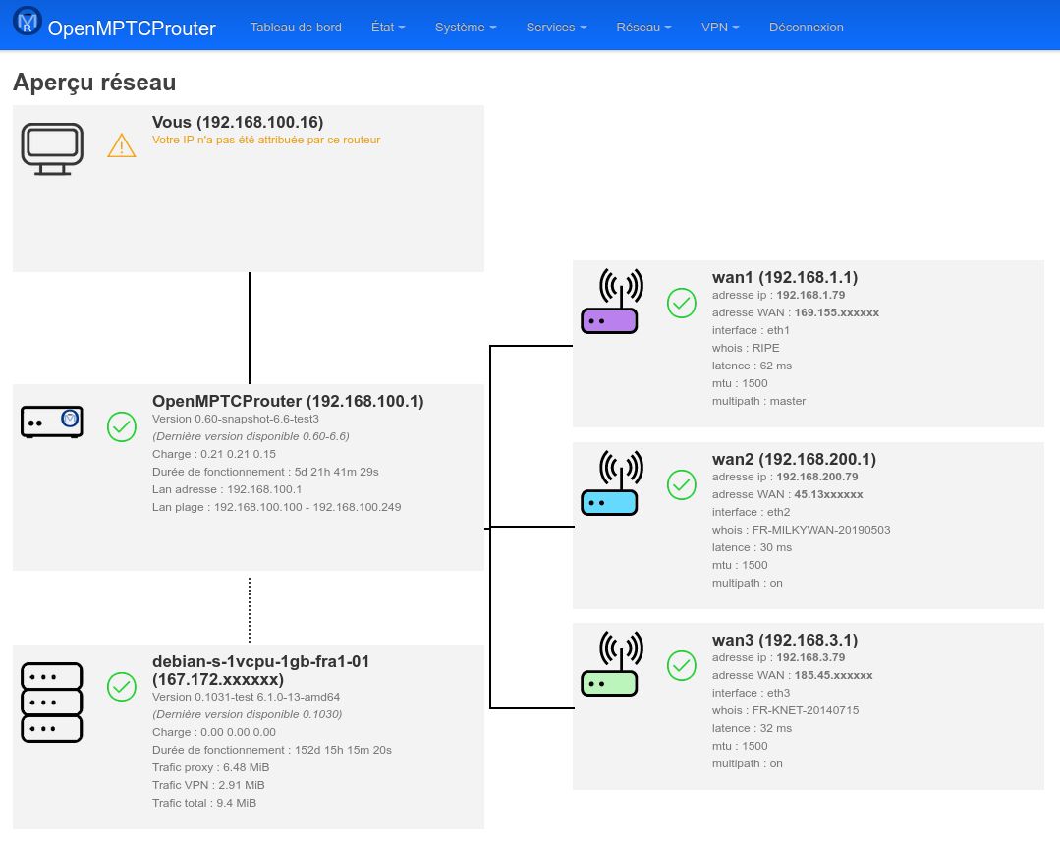Select the purple wan1 router icon
Screen dimensions: 1060x845
609,300
